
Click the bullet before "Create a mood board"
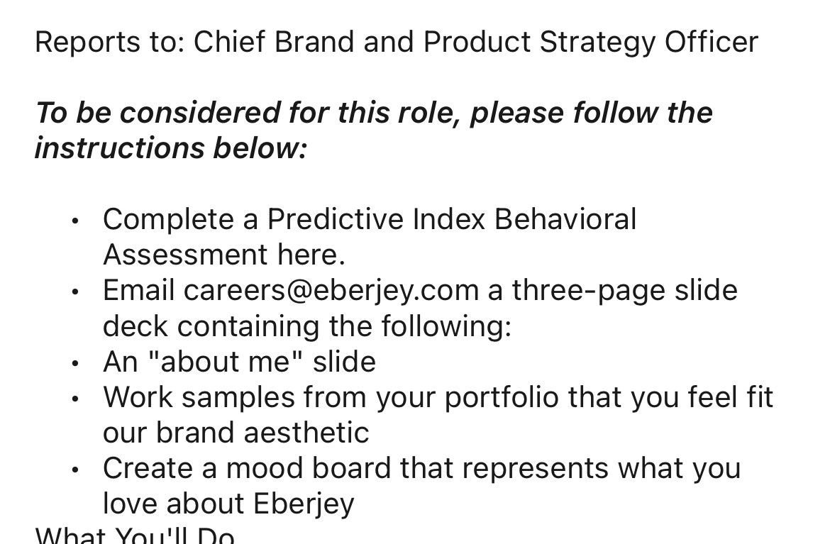point(76,470)
